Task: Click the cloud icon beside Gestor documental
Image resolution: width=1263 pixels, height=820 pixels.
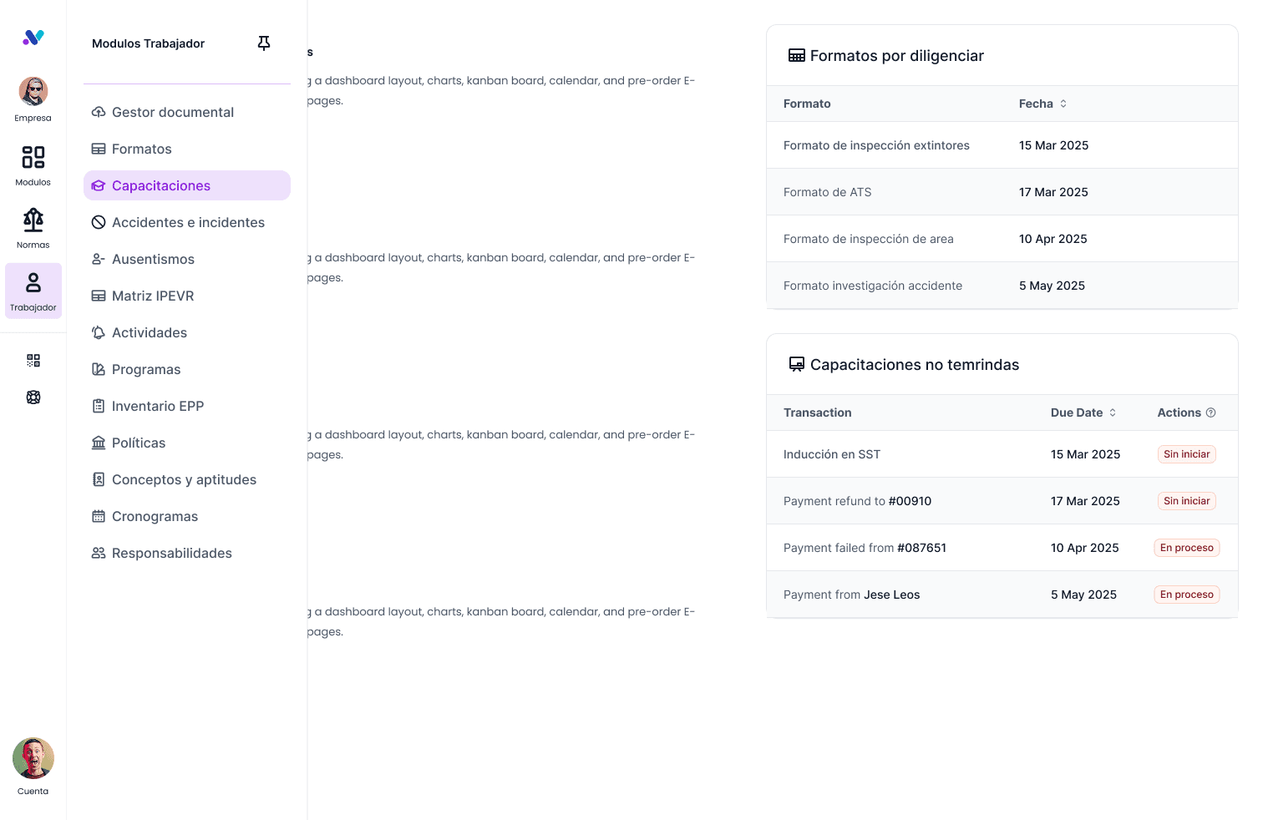Action: point(99,112)
